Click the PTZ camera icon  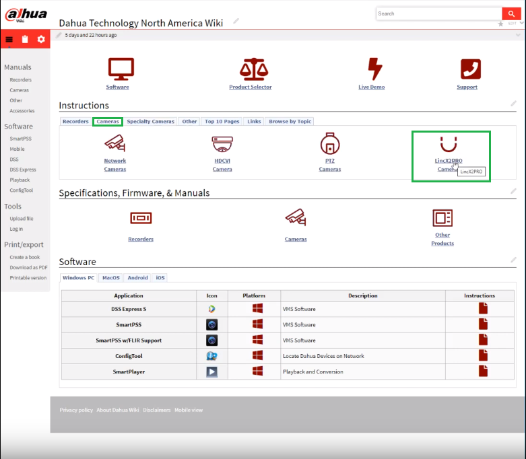330,143
